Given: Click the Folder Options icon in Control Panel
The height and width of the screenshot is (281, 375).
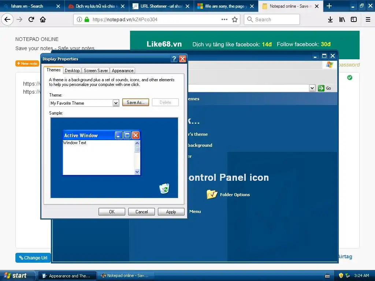Looking at the screenshot, I should pyautogui.click(x=212, y=194).
